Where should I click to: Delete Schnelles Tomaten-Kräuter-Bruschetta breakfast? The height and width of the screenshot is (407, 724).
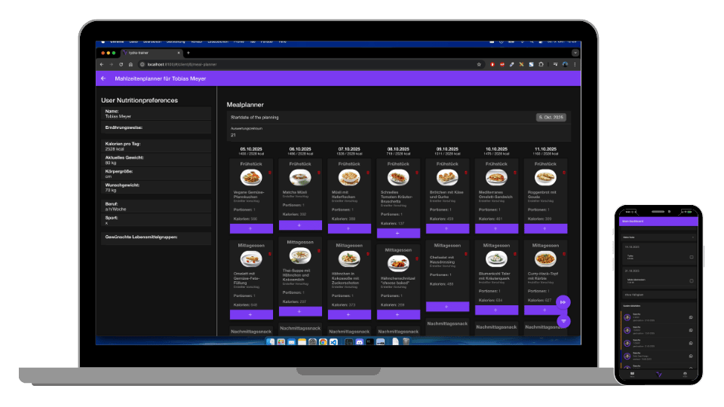(x=417, y=173)
